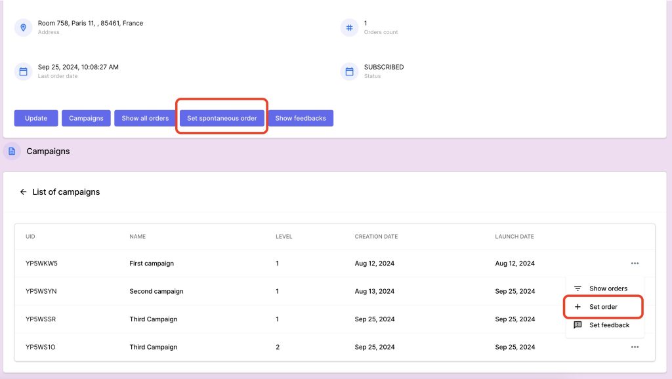Click the speech bubble icon beside Set feedback
The height and width of the screenshot is (379, 672).
pos(577,325)
